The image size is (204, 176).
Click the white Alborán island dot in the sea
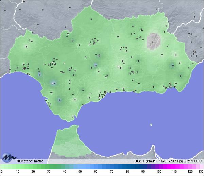tap(151, 125)
